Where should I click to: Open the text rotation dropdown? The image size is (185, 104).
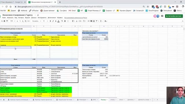pos(84,21)
